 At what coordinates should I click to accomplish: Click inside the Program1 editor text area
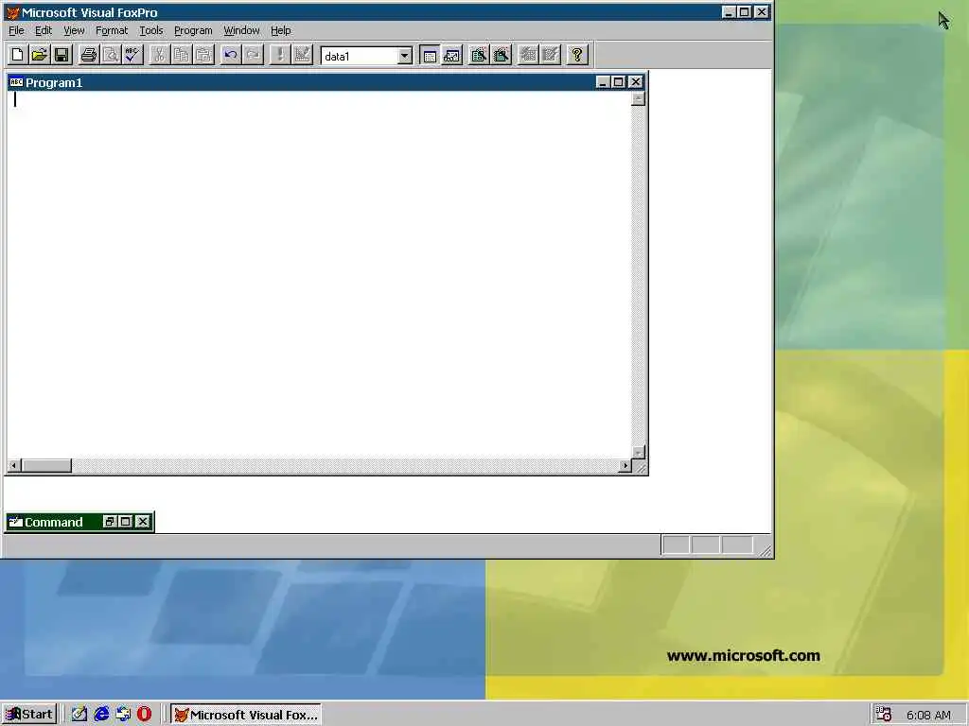[x=319, y=275]
